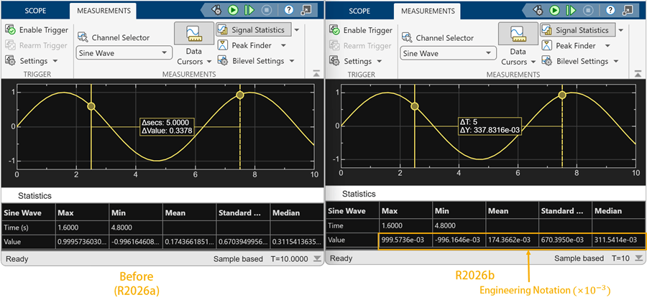Click the Stop button in the R2026a scope

[x=266, y=10]
